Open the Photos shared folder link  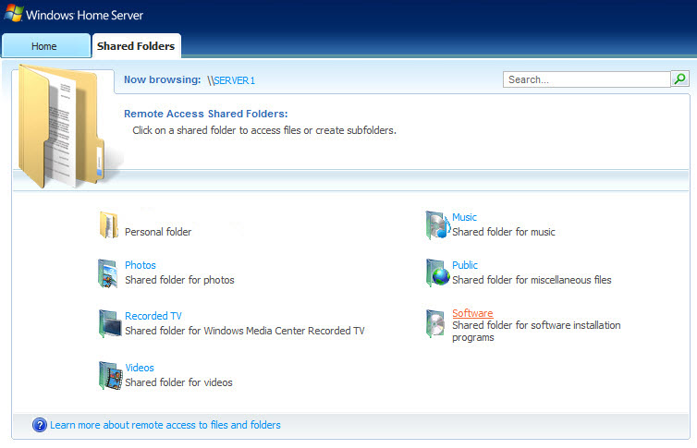(141, 266)
